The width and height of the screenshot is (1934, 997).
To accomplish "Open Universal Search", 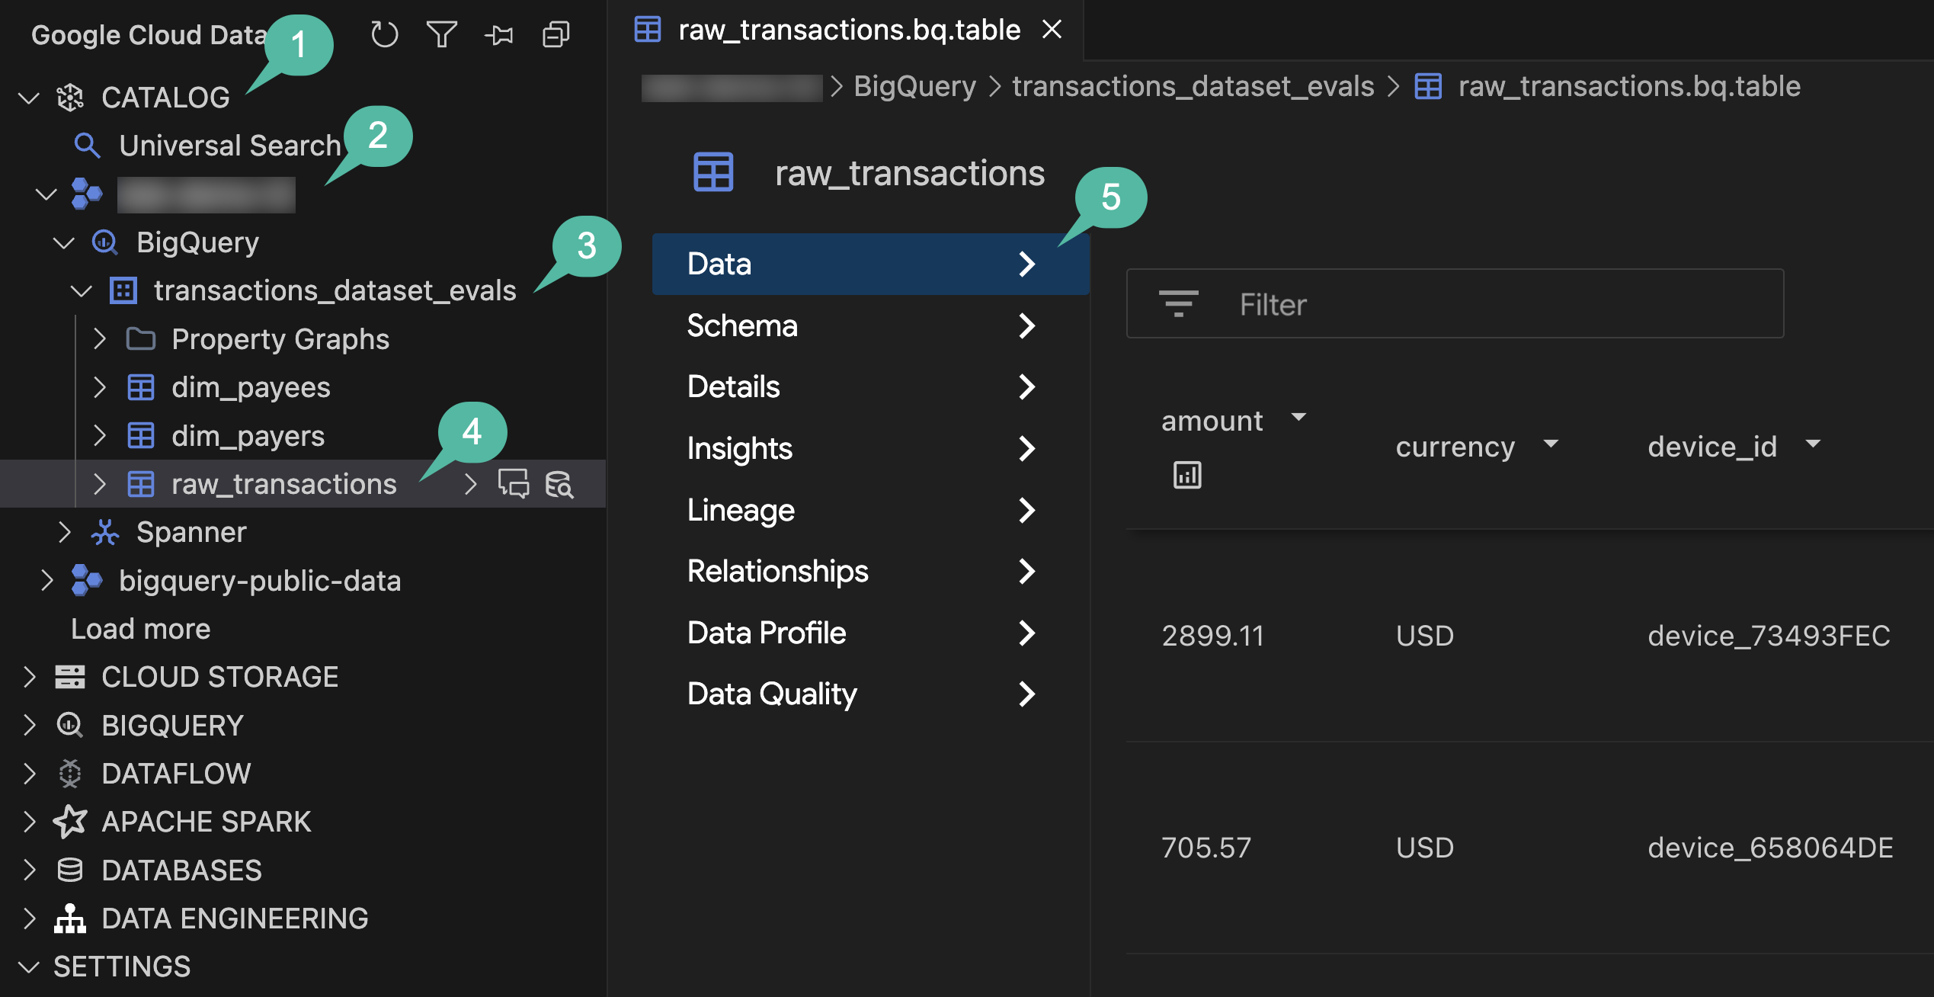I will [x=229, y=146].
